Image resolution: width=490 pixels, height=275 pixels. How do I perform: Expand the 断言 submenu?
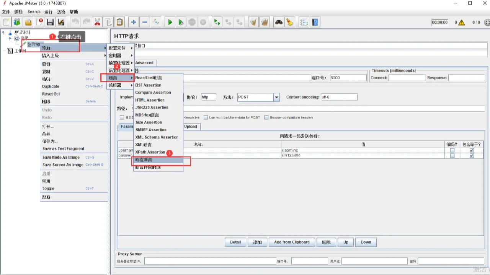(x=120, y=78)
